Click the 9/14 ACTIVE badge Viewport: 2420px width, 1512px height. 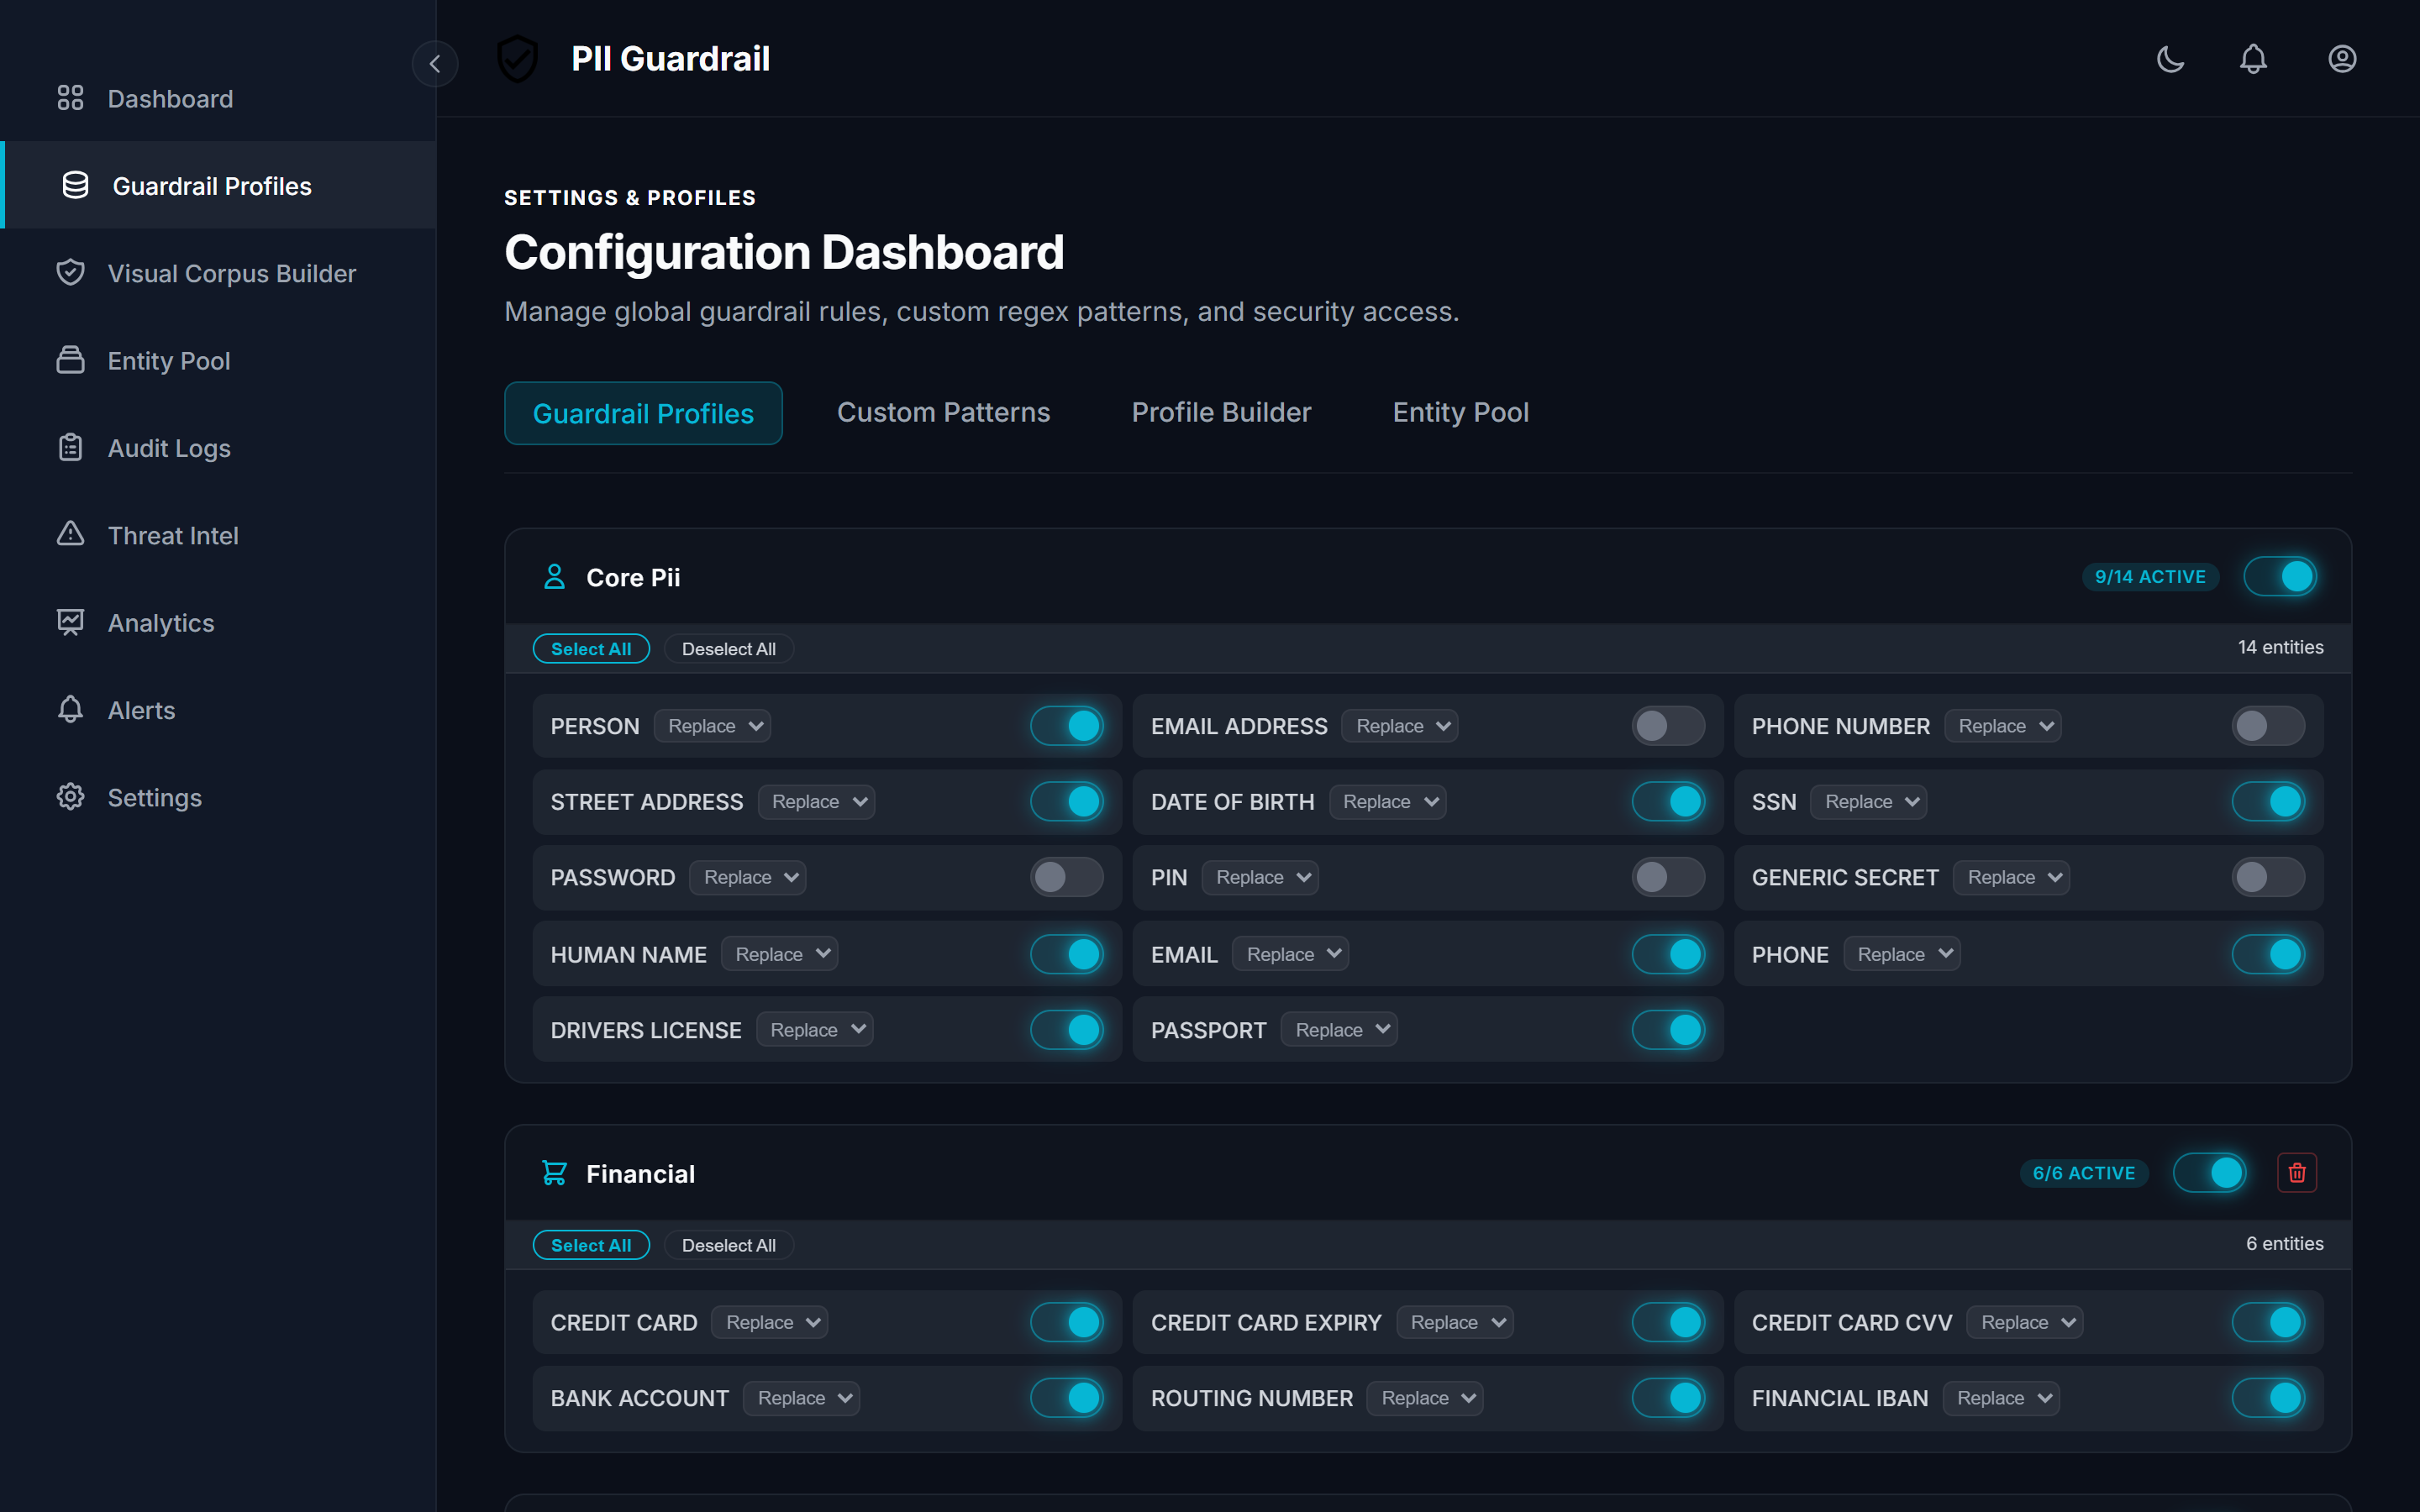point(2150,577)
